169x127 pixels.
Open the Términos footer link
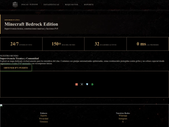pos(44,122)
